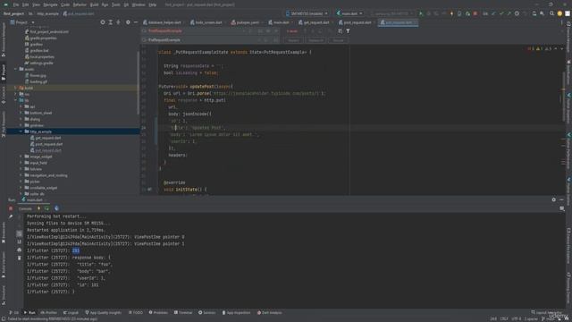Click filter icon in find bar

point(348,31)
